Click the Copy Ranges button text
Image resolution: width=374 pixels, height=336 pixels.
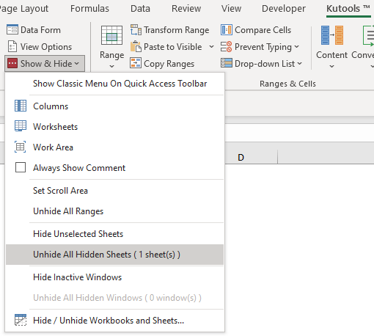pos(169,64)
